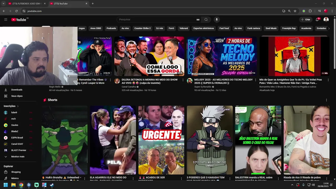Open Chrome tab search dropdown
This screenshot has width=336, height=189.
(x=3, y=4)
